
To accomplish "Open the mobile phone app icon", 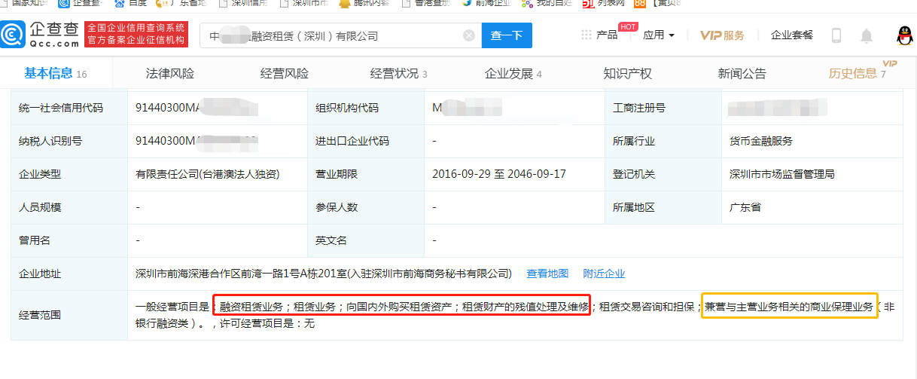I will point(836,35).
